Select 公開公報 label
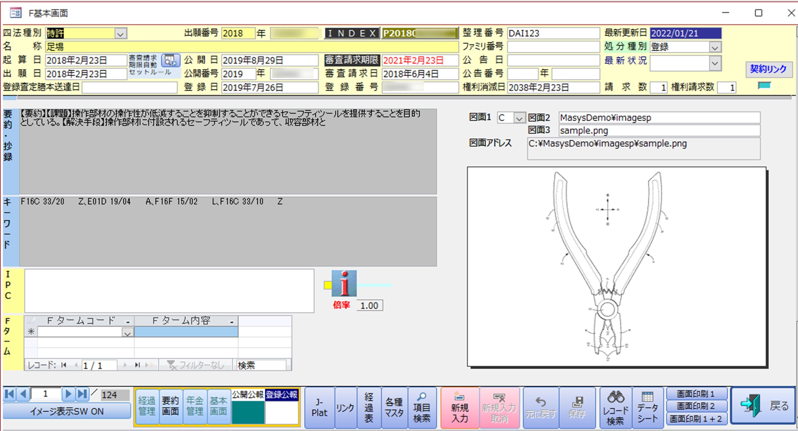798x431 pixels. coord(248,394)
